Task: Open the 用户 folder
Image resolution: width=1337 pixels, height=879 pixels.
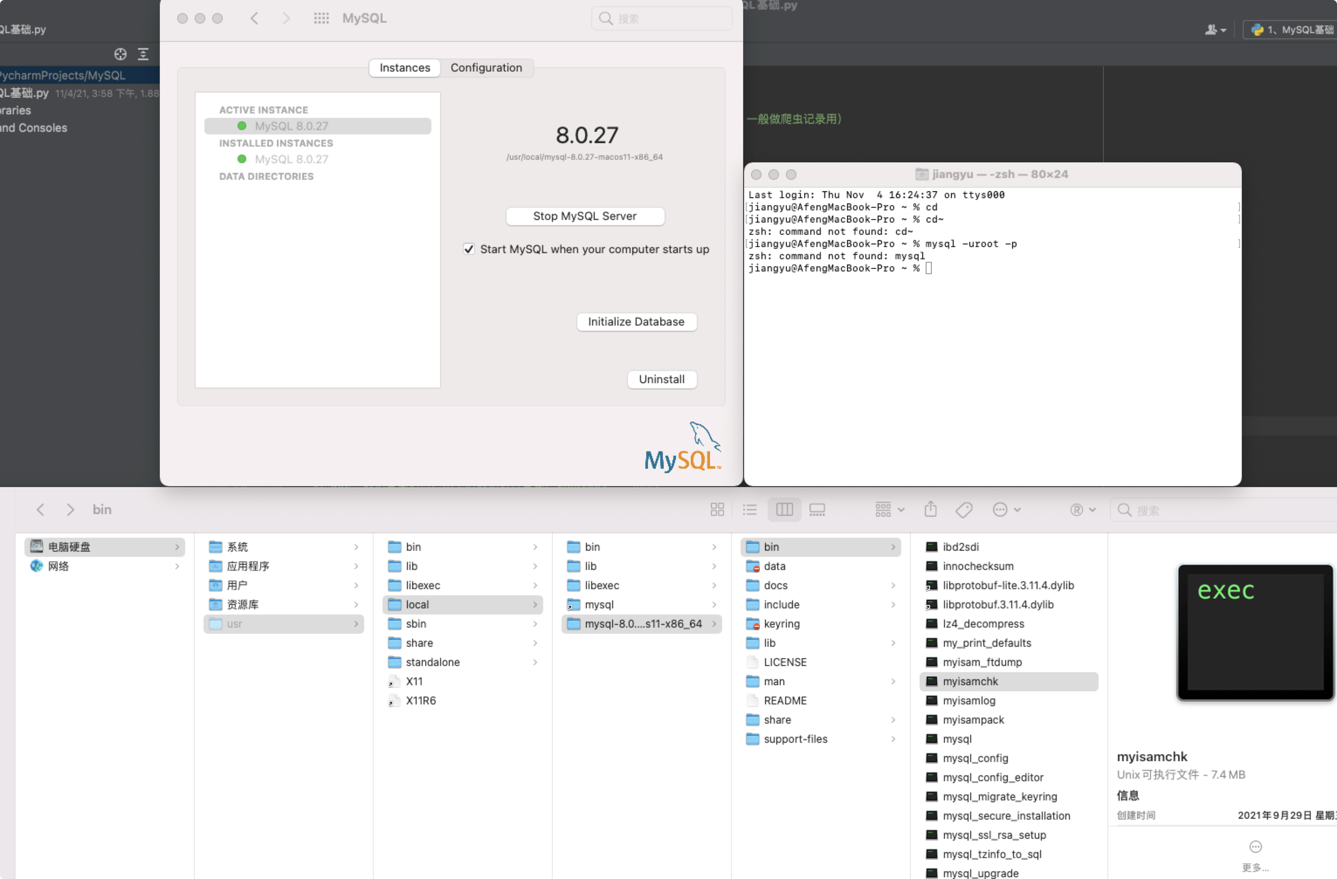Action: 284,585
